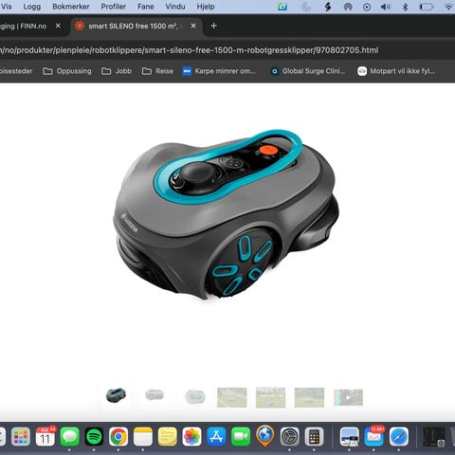Open the Photos app in dock
Screen dimensions: 455x455
191,437
